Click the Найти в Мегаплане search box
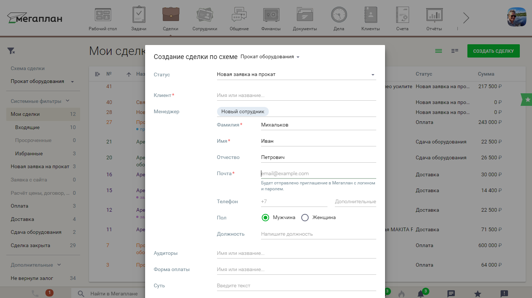This screenshot has height=298, width=532. tap(114, 294)
